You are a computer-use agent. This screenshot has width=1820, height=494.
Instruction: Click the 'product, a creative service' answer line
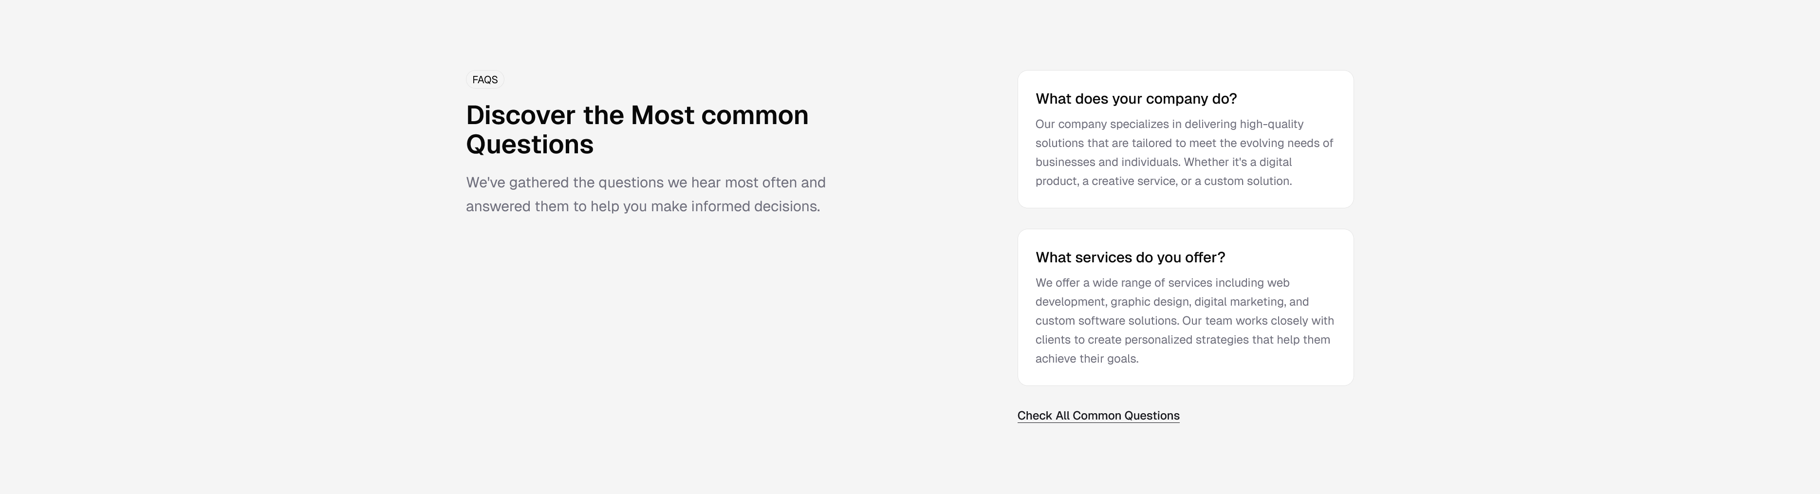tap(1163, 182)
